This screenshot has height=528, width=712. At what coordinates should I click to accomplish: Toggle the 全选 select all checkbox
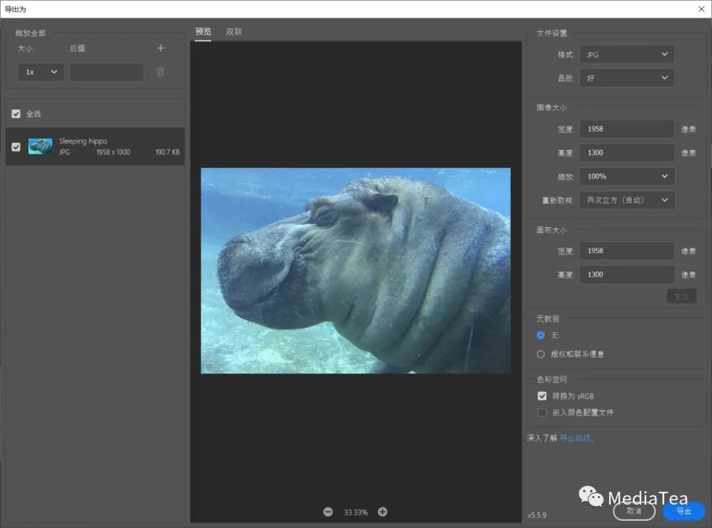click(x=16, y=114)
